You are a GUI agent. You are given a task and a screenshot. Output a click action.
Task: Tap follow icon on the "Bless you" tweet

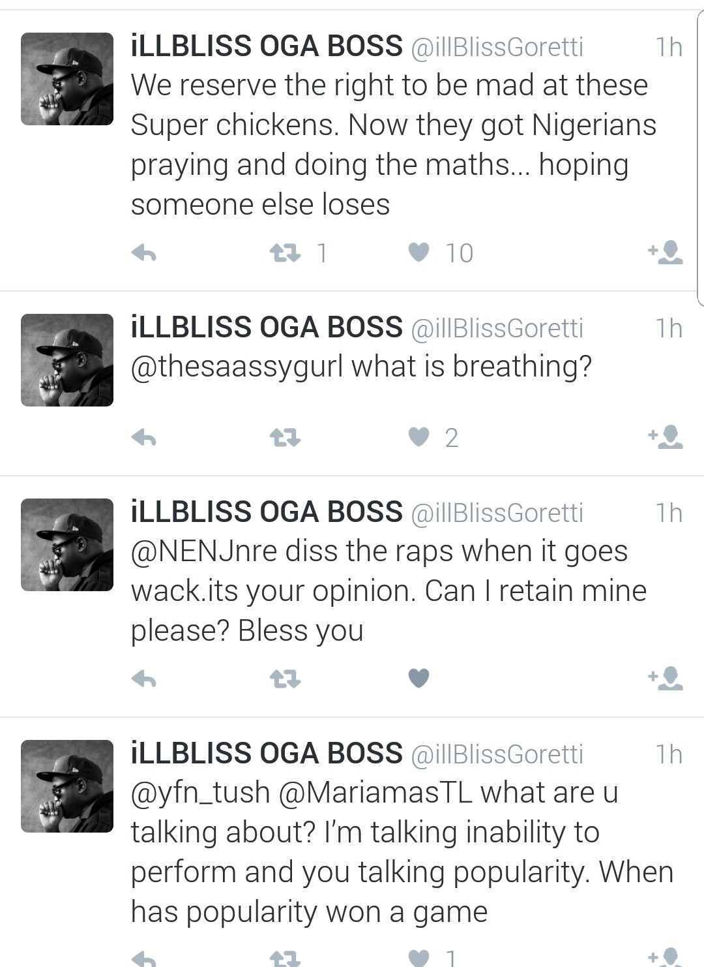(x=665, y=679)
